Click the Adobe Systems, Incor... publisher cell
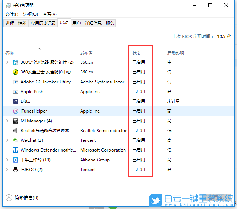237x209 pixels. (104, 82)
